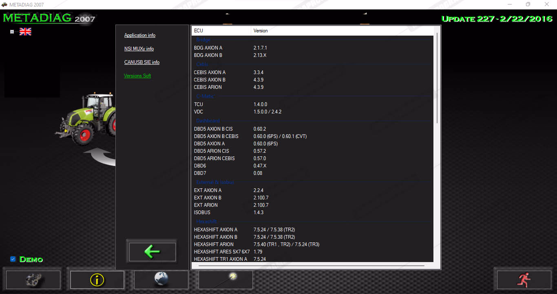This screenshot has height=294, width=557.
Task: Click the vertical scrollbar of the version list
Action: pos(437,79)
